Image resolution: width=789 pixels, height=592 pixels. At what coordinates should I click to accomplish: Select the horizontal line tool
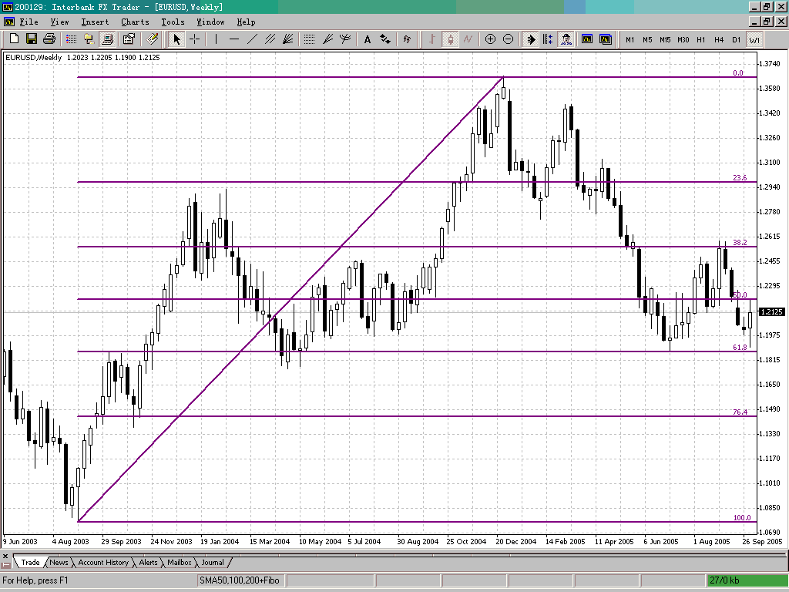click(233, 39)
